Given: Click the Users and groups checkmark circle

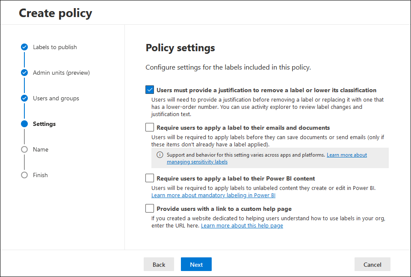Looking at the screenshot, I should 24,98.
